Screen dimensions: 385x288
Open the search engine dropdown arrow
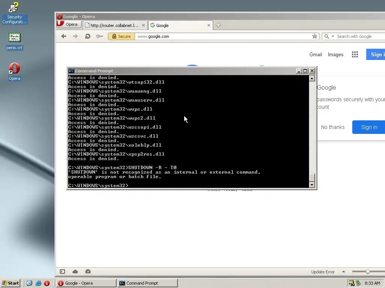coord(333,36)
